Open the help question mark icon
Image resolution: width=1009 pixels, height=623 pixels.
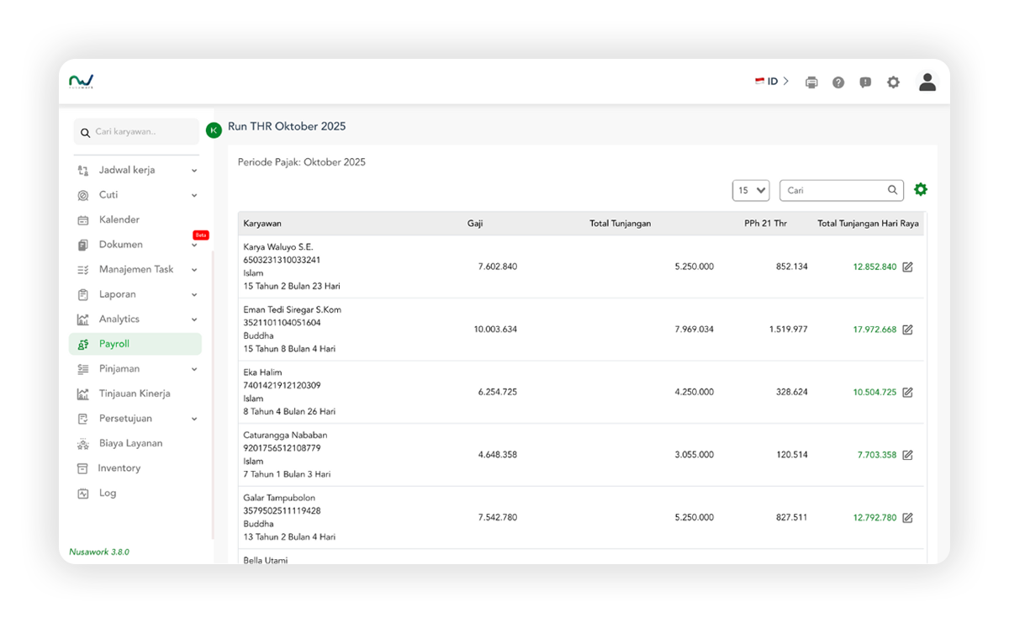[x=838, y=82]
